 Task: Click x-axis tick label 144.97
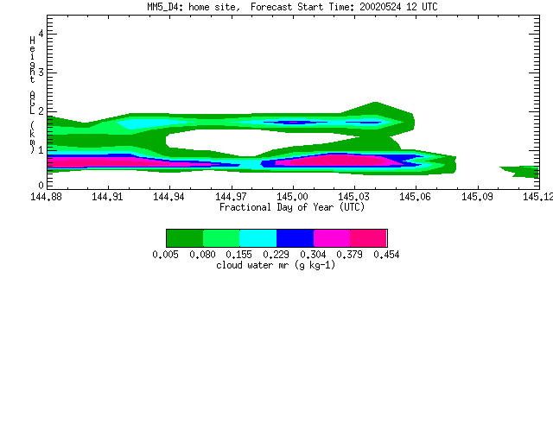(x=231, y=197)
